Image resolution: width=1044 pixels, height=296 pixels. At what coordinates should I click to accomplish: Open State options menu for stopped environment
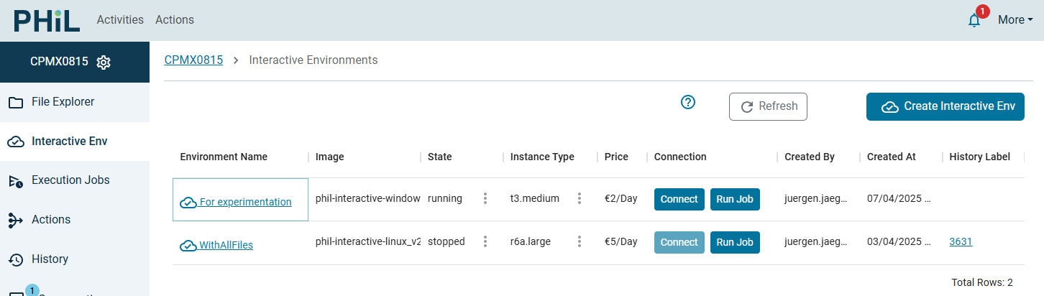point(485,242)
